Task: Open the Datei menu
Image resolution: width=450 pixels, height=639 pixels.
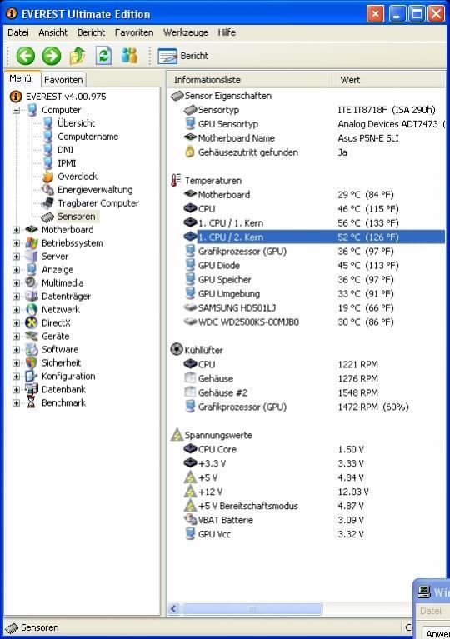Action: (18, 32)
